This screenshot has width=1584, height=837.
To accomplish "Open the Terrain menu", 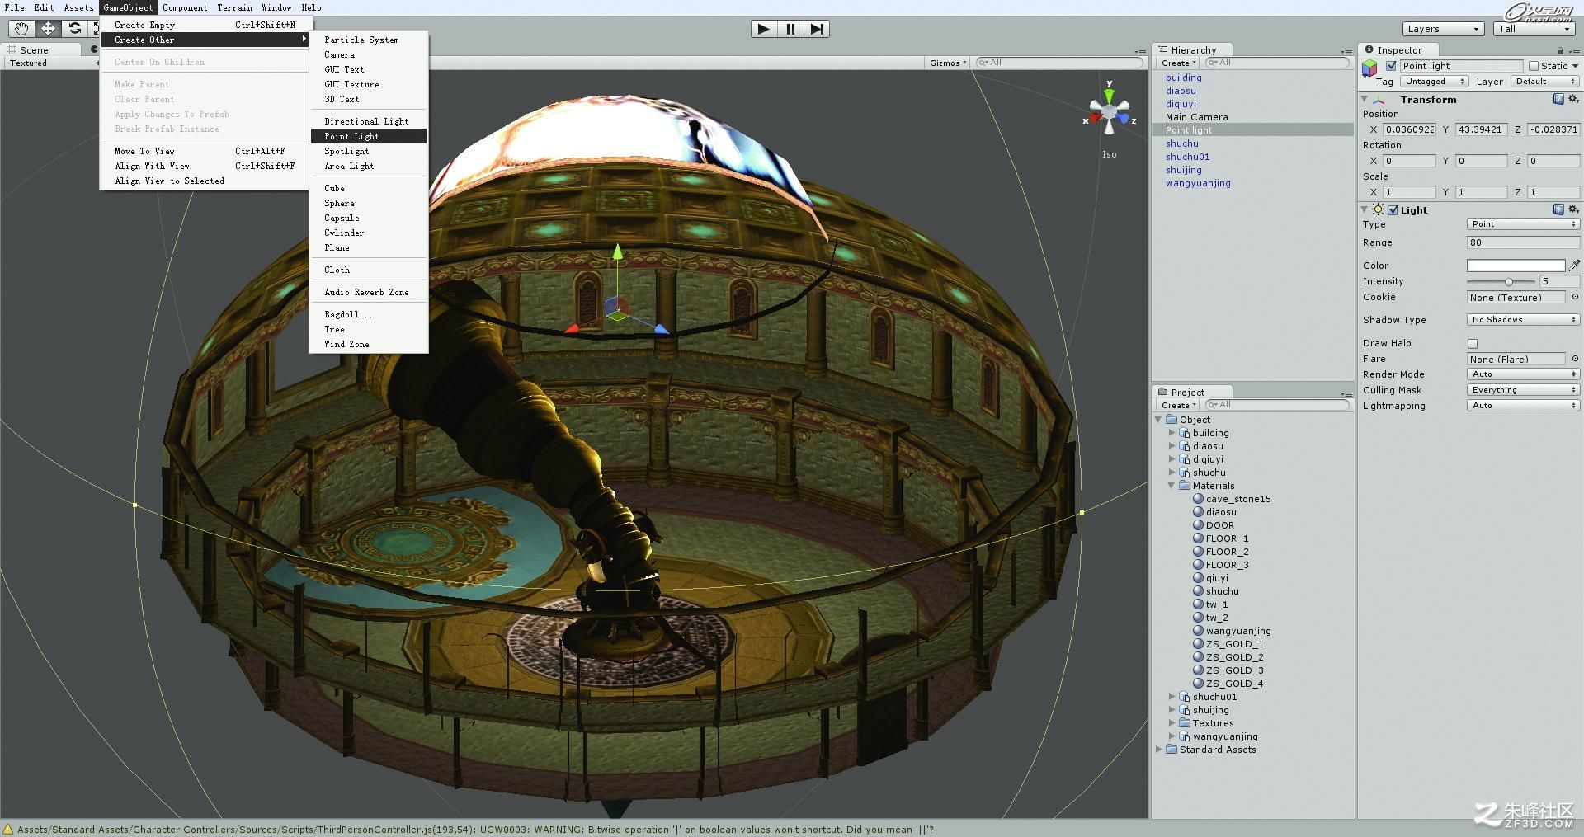I will click(234, 7).
